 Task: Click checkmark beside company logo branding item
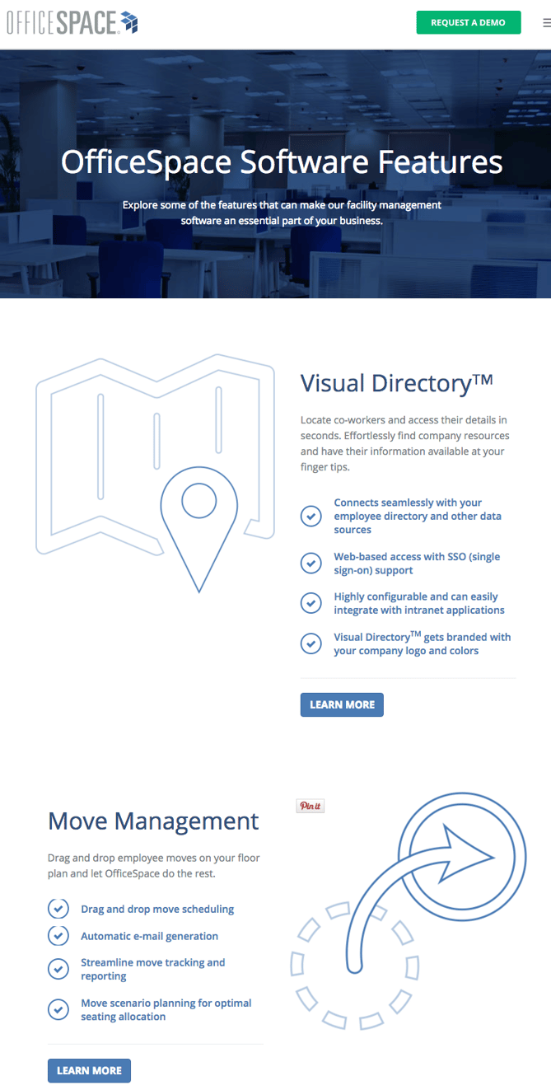click(311, 643)
